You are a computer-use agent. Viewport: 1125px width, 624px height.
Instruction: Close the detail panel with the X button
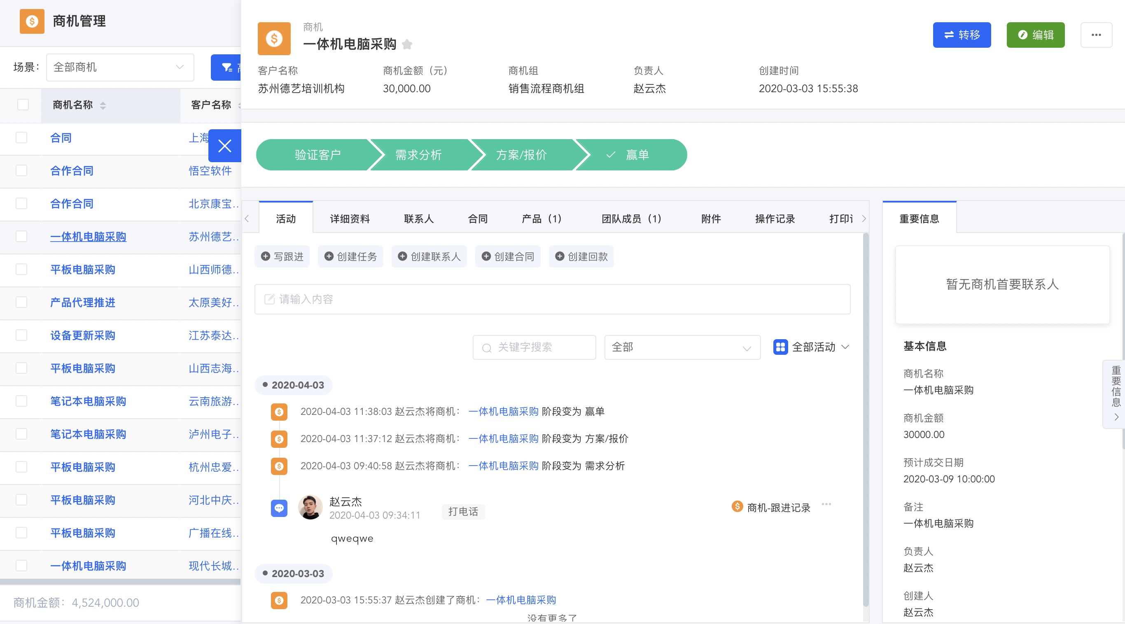(224, 146)
